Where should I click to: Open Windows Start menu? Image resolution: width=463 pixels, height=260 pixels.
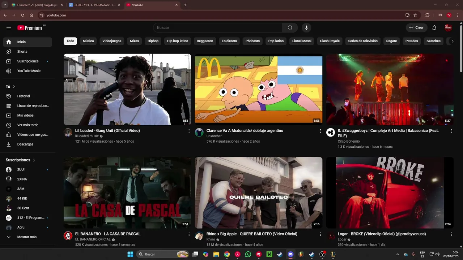click(130, 254)
